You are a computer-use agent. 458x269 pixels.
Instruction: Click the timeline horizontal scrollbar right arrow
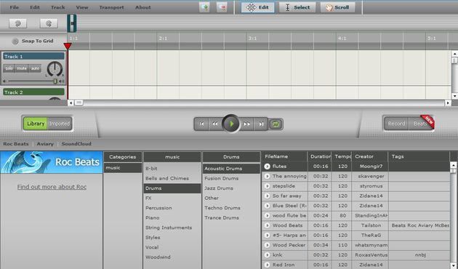448,103
